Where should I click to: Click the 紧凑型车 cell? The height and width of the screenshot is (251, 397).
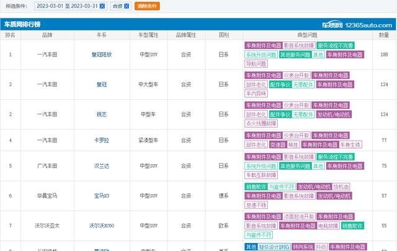click(x=148, y=140)
